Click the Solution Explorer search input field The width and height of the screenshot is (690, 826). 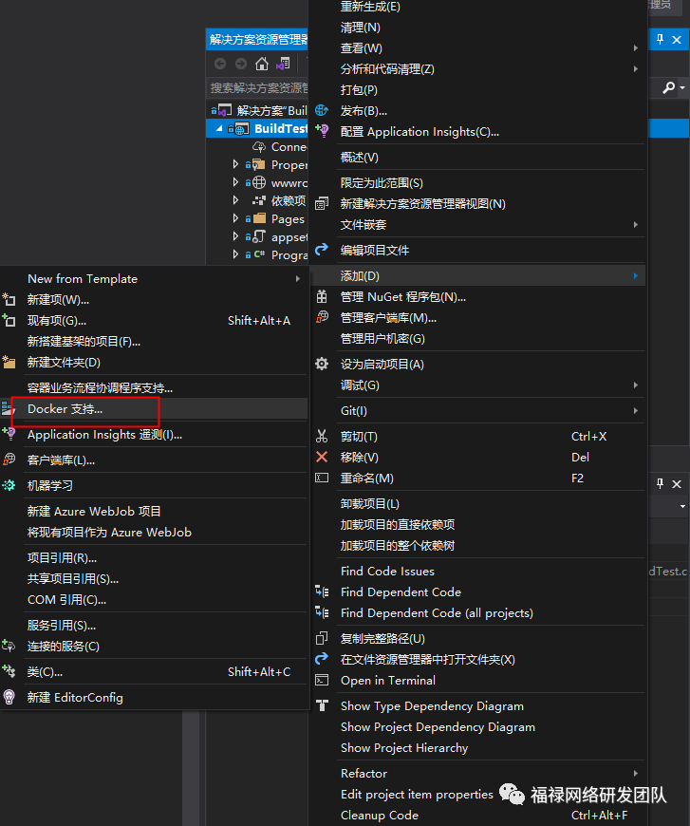pyautogui.click(x=257, y=88)
